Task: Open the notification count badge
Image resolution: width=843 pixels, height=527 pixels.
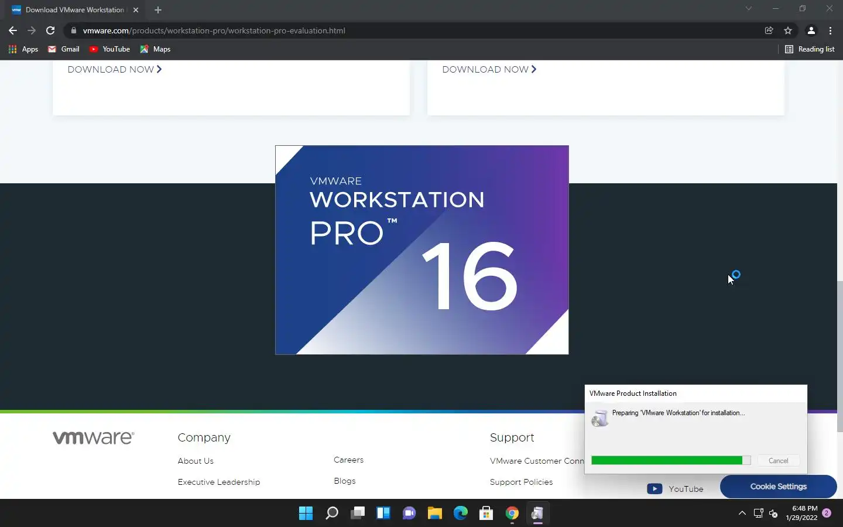Action: click(827, 513)
